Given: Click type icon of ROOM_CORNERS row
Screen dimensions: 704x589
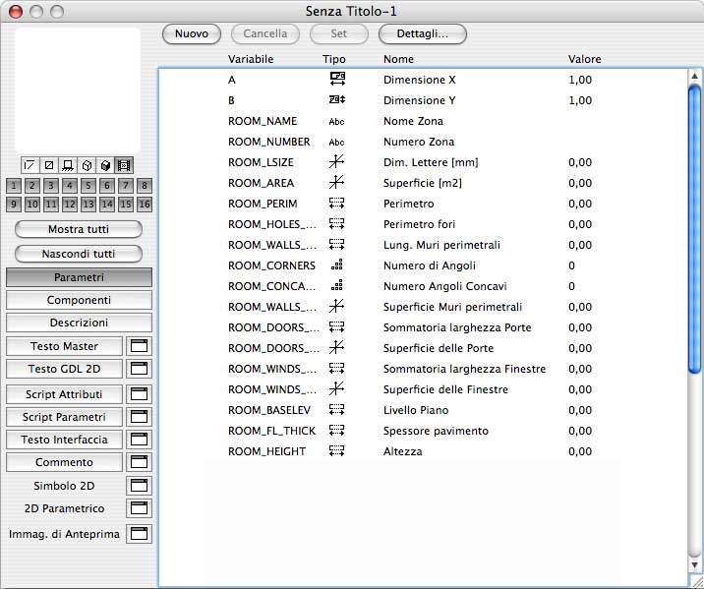Looking at the screenshot, I should click(x=337, y=265).
